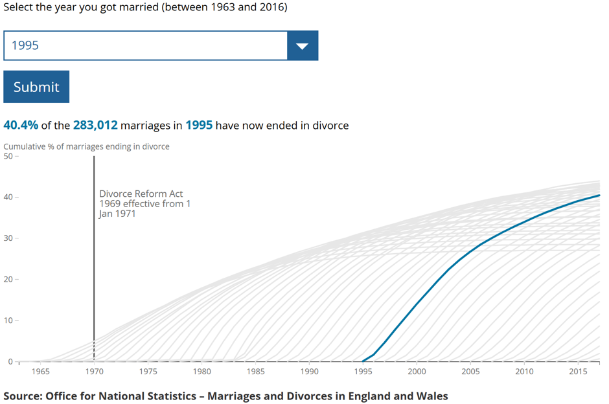Click the 1990 x-axis label

(x=310, y=372)
